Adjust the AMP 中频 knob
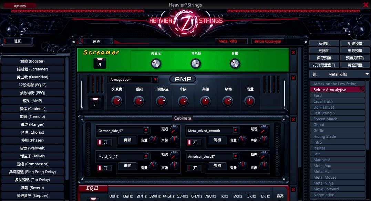This screenshot has width=371, height=201. [x=183, y=101]
